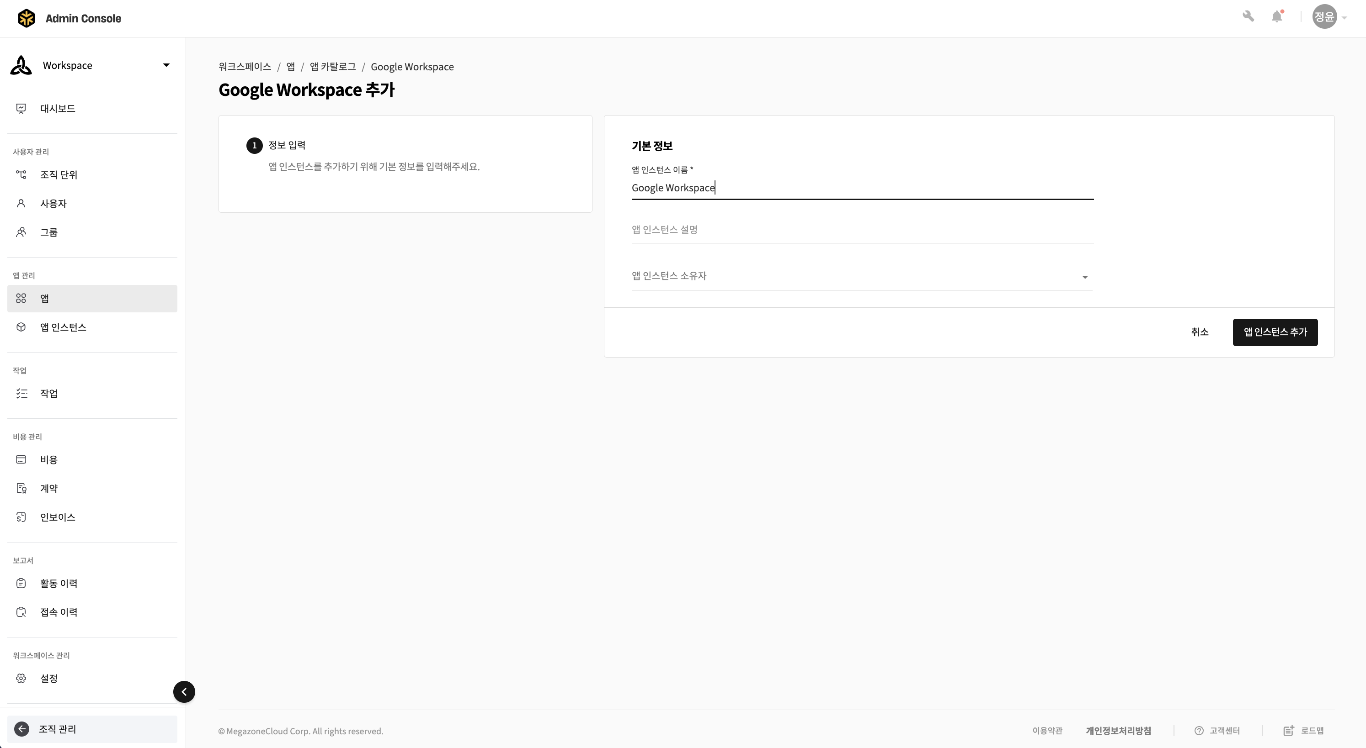Focus the 앱 인스턴스 이름 field
The height and width of the screenshot is (748, 1366).
(862, 188)
